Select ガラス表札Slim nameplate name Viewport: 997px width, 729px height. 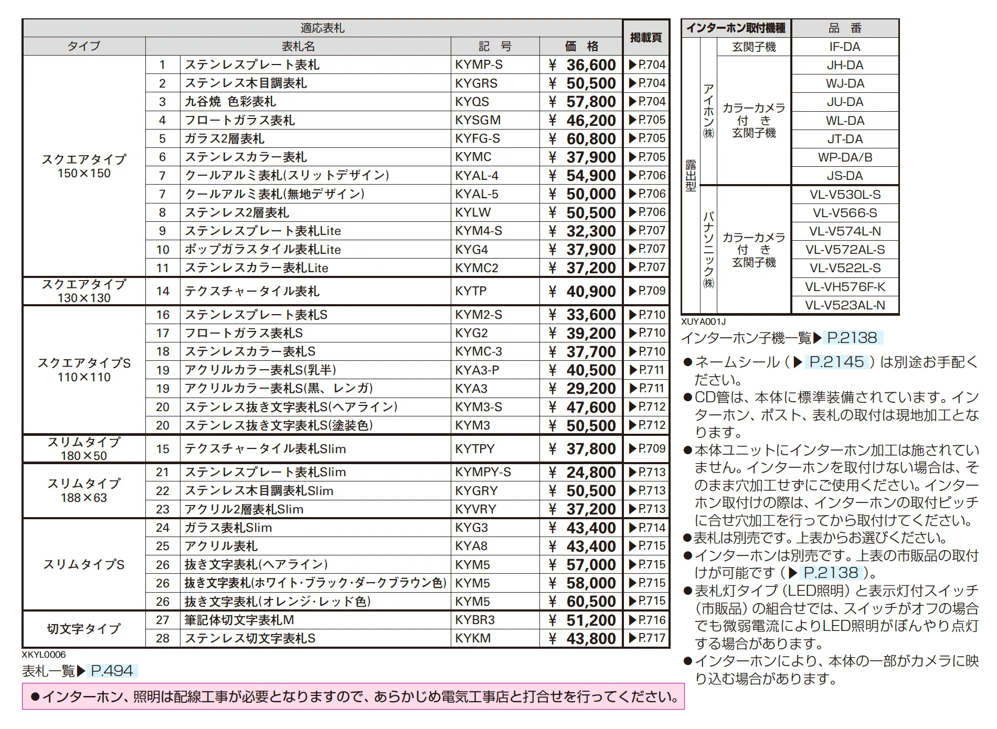(x=228, y=528)
